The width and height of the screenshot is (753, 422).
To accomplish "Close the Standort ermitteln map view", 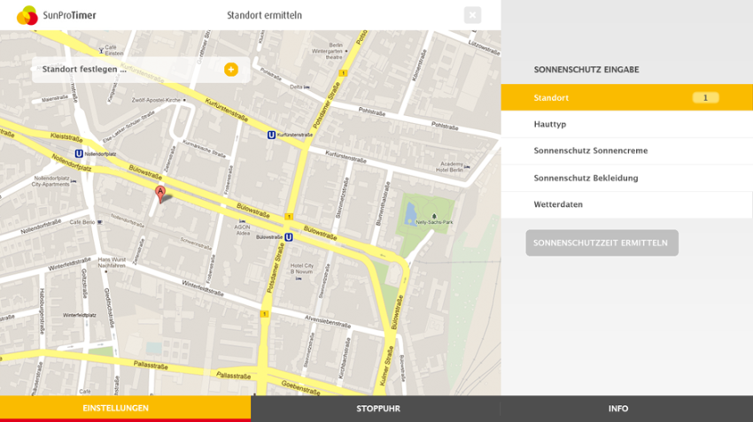I will tap(473, 15).
